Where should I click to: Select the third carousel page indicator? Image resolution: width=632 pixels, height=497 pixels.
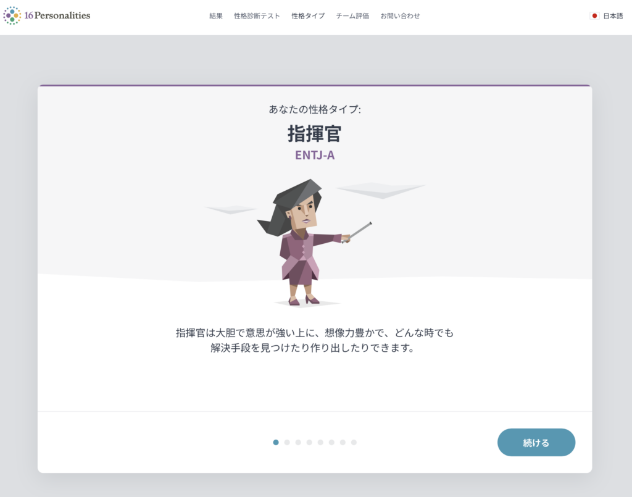pyautogui.click(x=297, y=442)
